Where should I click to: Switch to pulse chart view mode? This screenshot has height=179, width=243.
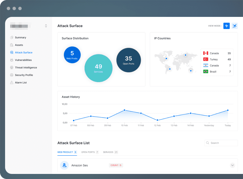click(x=226, y=26)
